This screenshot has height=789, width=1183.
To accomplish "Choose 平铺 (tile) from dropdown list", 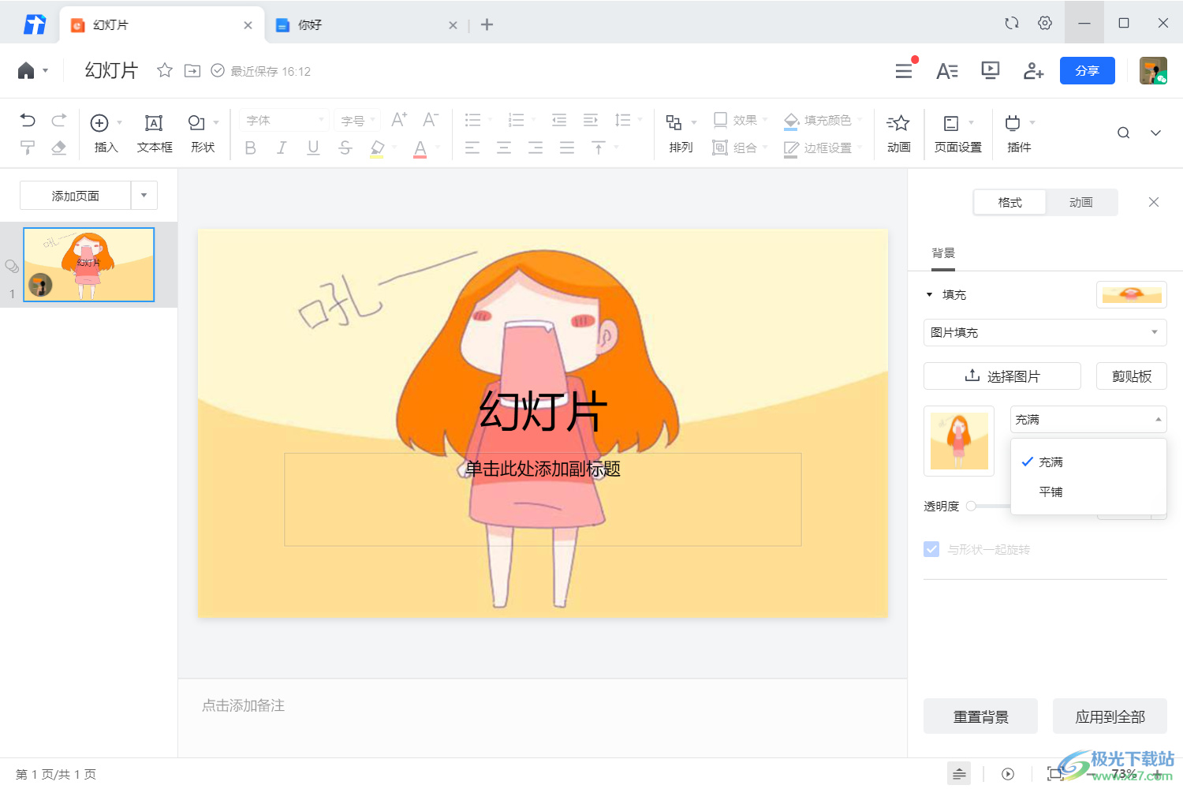I will click(x=1088, y=492).
